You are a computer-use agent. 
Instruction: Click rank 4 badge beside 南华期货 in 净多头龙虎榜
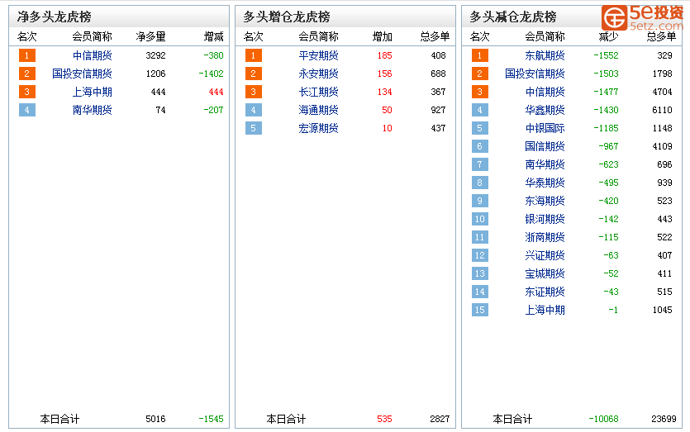(26, 110)
